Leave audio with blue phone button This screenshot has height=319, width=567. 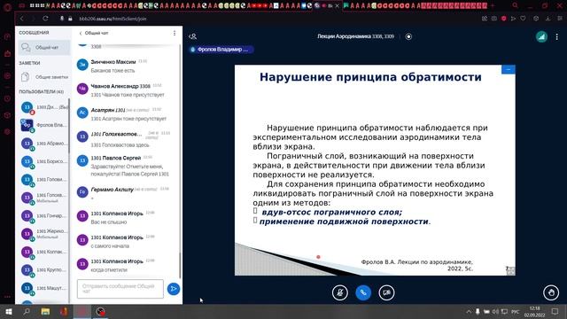click(363, 292)
